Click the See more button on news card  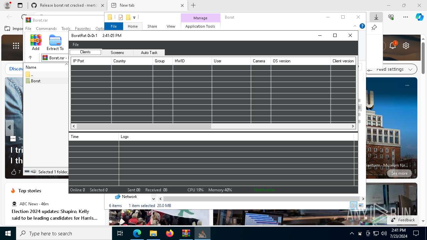tap(399, 173)
